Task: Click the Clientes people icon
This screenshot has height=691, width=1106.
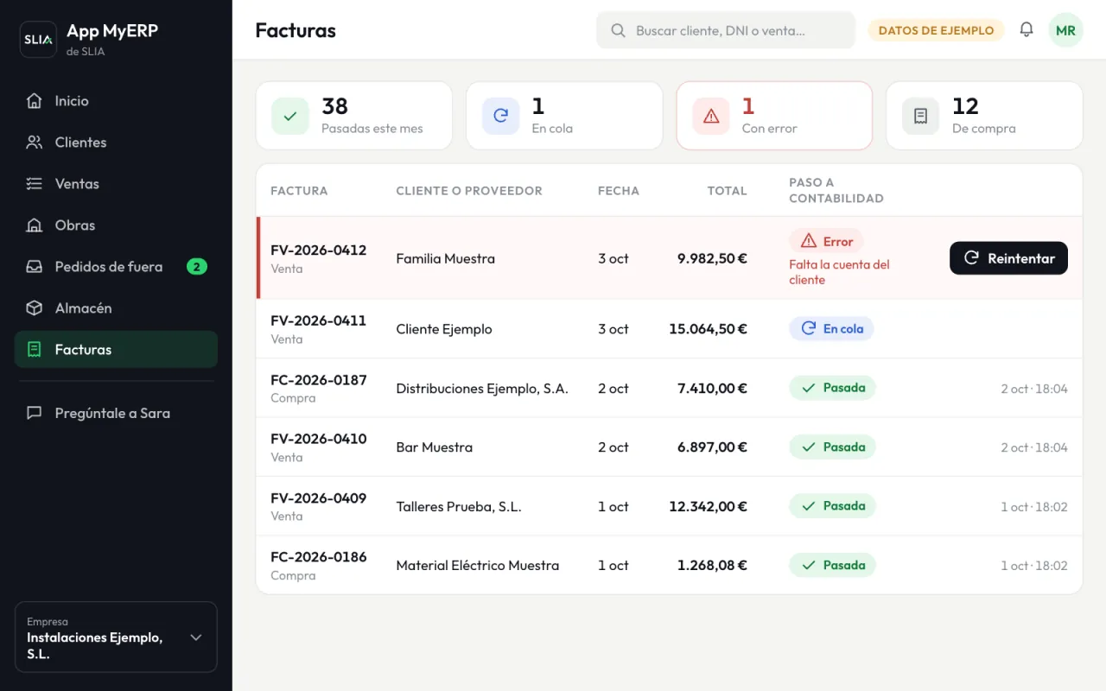Action: click(x=35, y=143)
